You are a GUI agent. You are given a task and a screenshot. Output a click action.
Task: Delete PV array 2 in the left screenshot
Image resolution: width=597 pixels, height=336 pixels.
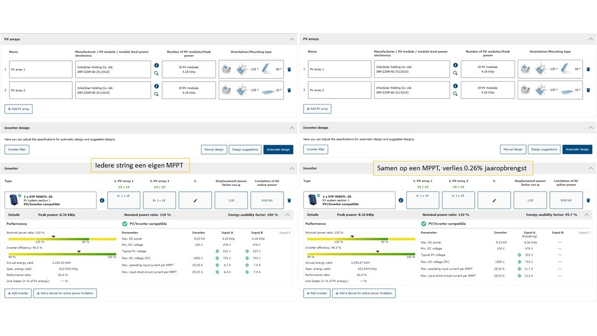click(289, 90)
